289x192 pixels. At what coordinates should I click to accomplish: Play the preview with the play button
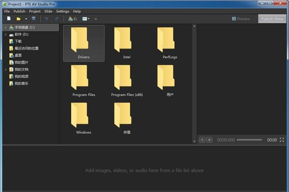202,140
